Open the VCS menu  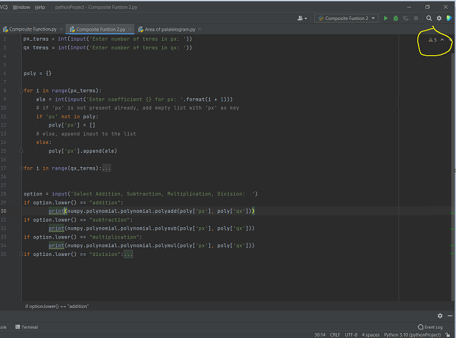tap(4, 7)
